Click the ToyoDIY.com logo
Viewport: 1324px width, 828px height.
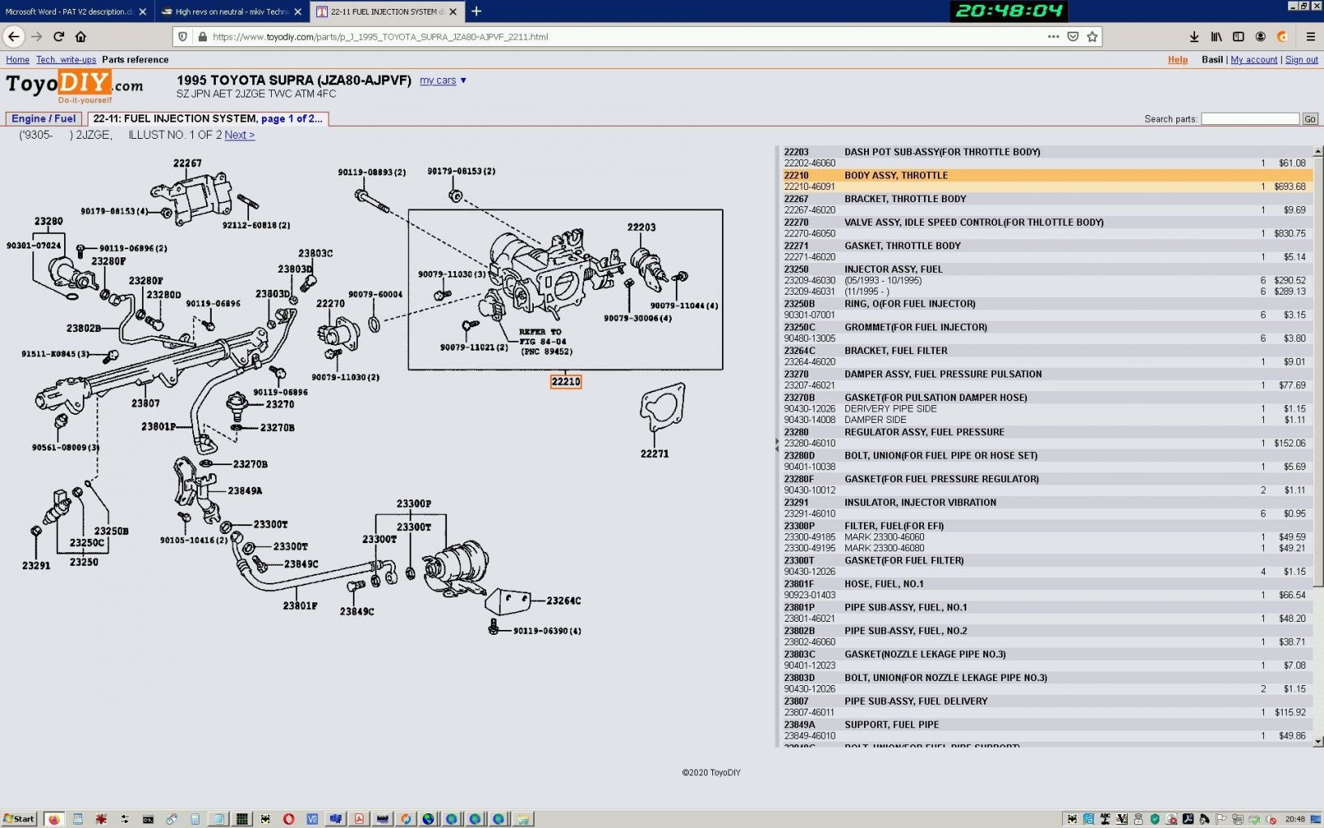(x=75, y=87)
